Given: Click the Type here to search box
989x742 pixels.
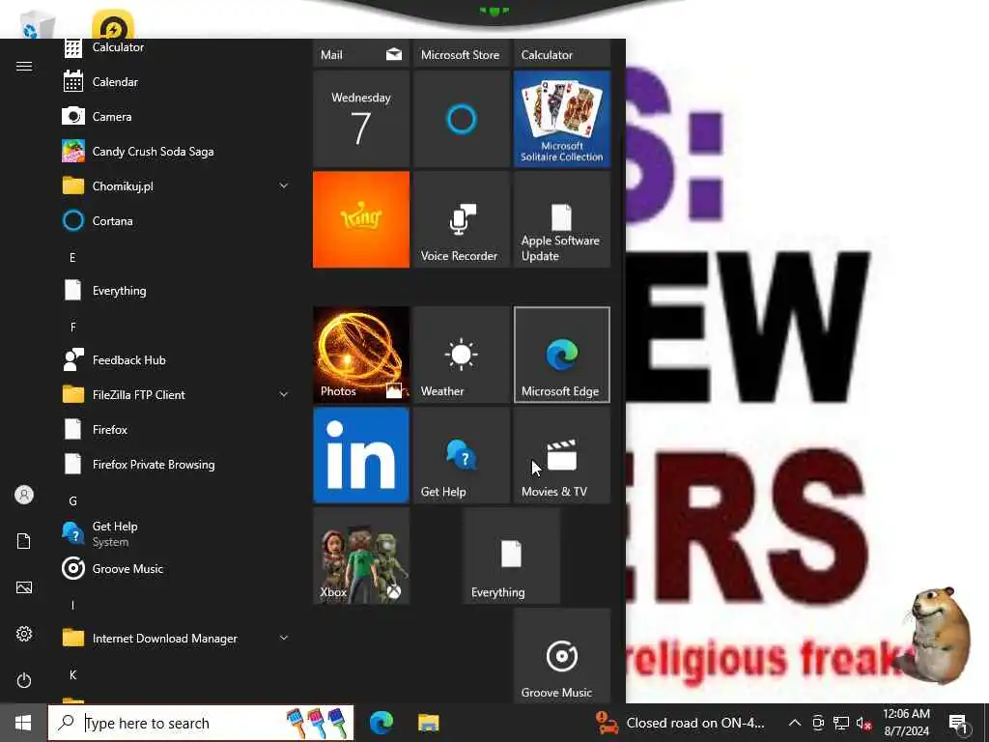Looking at the screenshot, I should [201, 723].
